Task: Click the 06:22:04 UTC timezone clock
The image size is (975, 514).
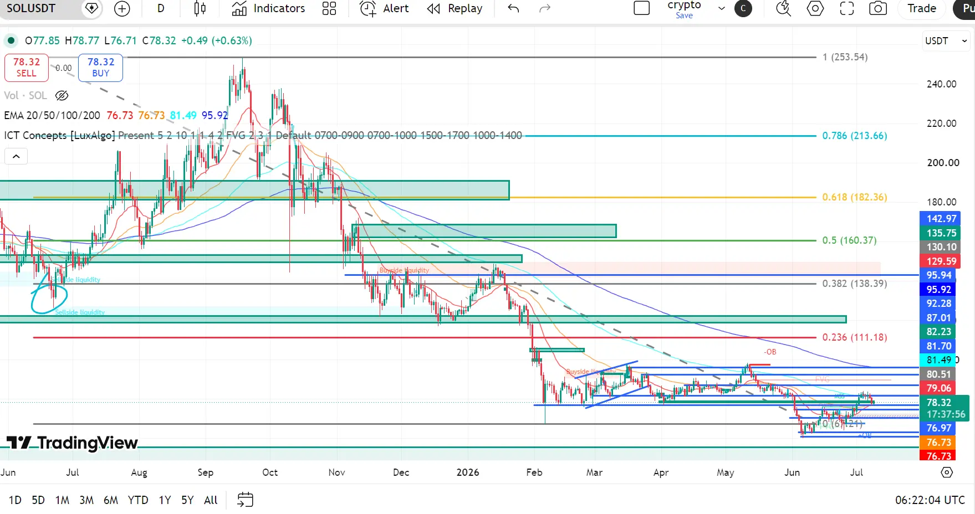Action: [930, 500]
